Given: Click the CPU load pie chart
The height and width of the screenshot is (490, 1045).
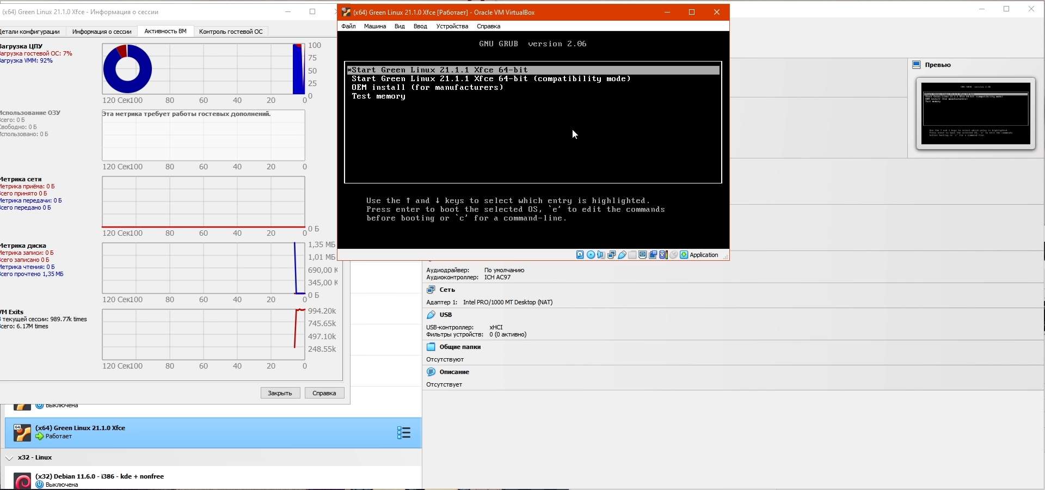Looking at the screenshot, I should [x=127, y=69].
